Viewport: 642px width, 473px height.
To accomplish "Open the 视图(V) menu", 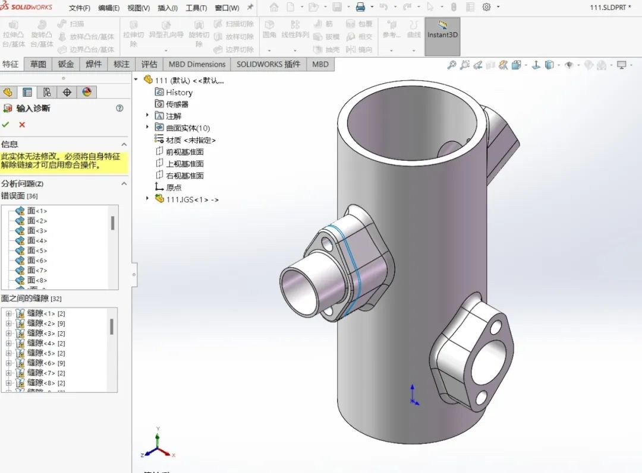I will pyautogui.click(x=139, y=8).
